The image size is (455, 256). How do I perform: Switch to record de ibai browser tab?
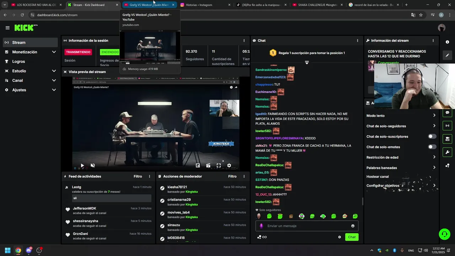(373, 5)
